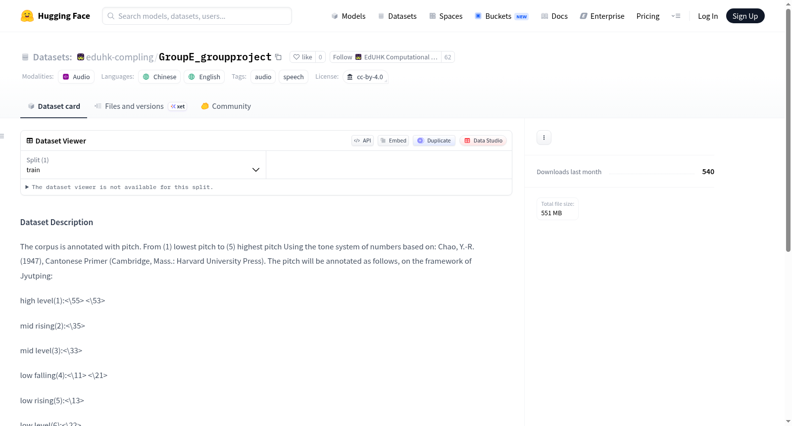
Task: Click the 551 MB file size value
Action: [x=551, y=213]
